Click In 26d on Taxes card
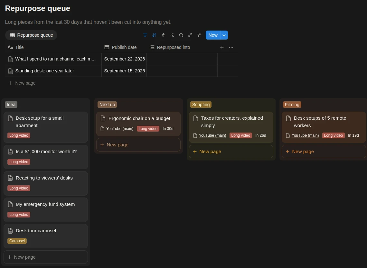This screenshot has width=367, height=268. tap(260, 135)
